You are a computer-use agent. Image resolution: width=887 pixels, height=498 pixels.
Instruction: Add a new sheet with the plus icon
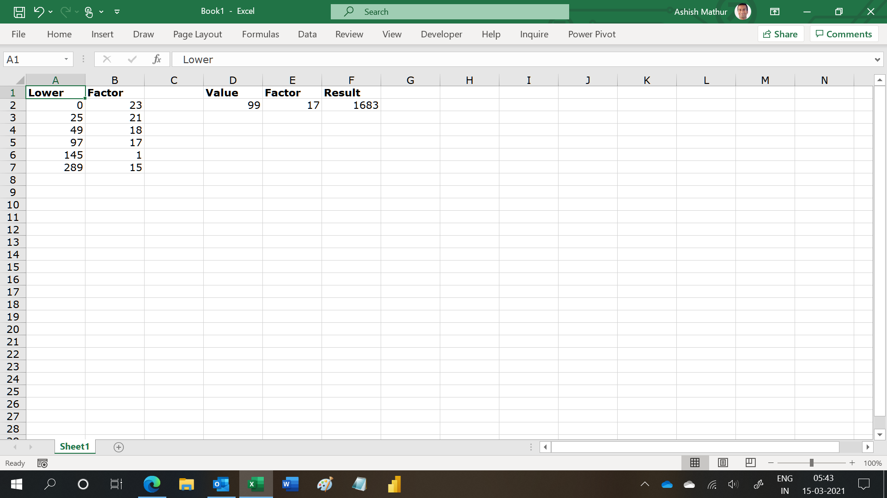click(119, 447)
